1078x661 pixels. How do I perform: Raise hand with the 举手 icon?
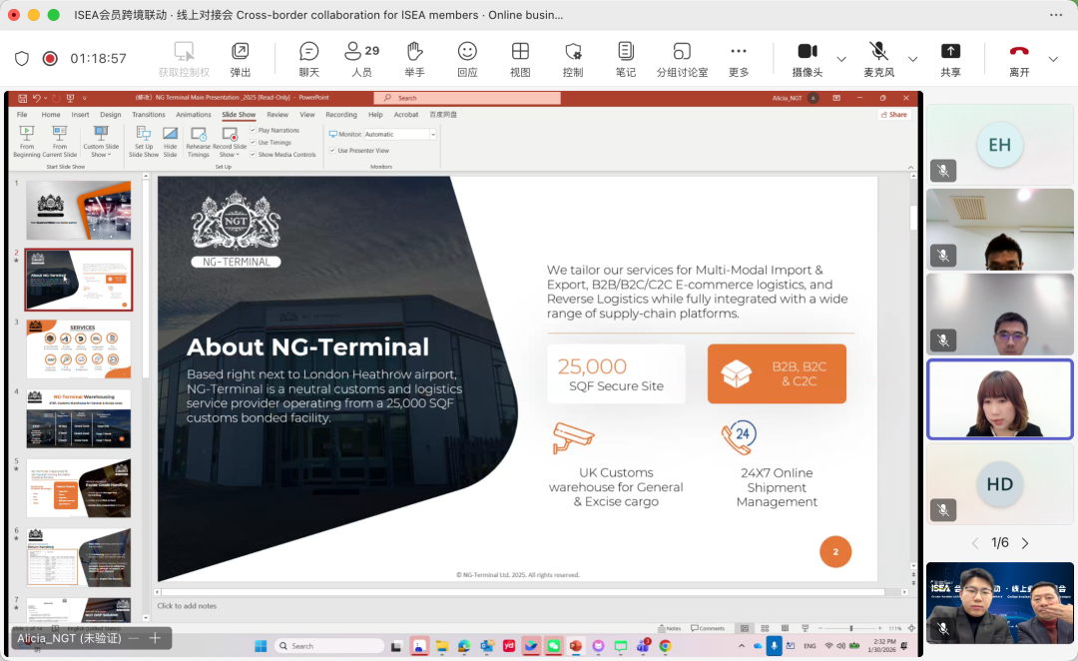pos(414,59)
